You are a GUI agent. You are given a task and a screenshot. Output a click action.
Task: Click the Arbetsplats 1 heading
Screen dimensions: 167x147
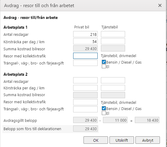pos(15,27)
